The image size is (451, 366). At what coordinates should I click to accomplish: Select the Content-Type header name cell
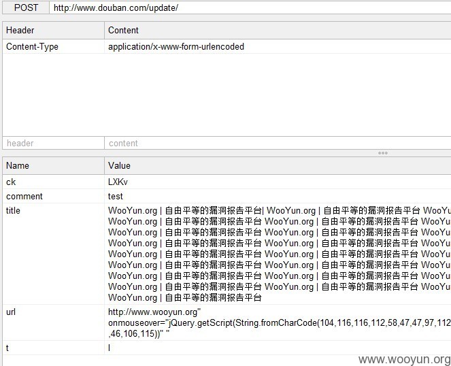pos(54,46)
